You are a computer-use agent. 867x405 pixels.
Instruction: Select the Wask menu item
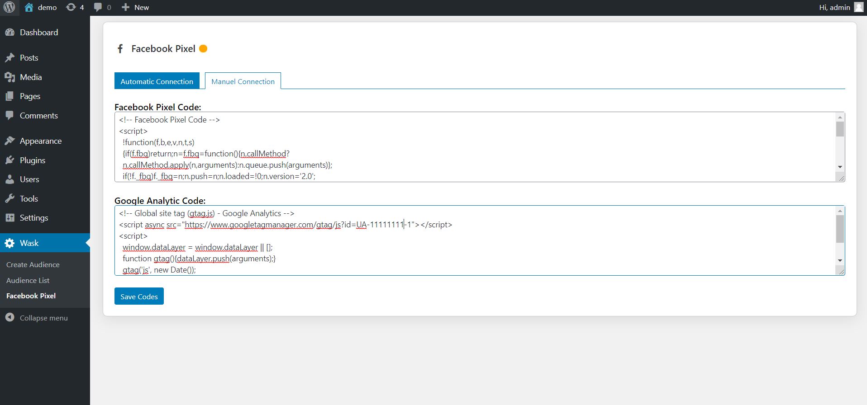point(45,243)
